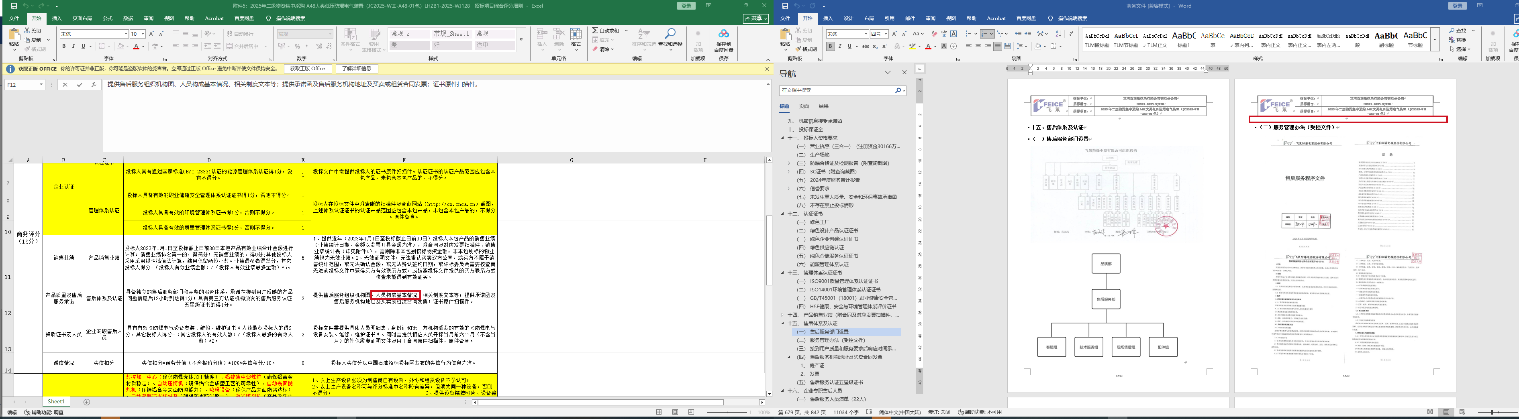
Task: Switch Excel to Page Break Preview
Action: click(691, 413)
